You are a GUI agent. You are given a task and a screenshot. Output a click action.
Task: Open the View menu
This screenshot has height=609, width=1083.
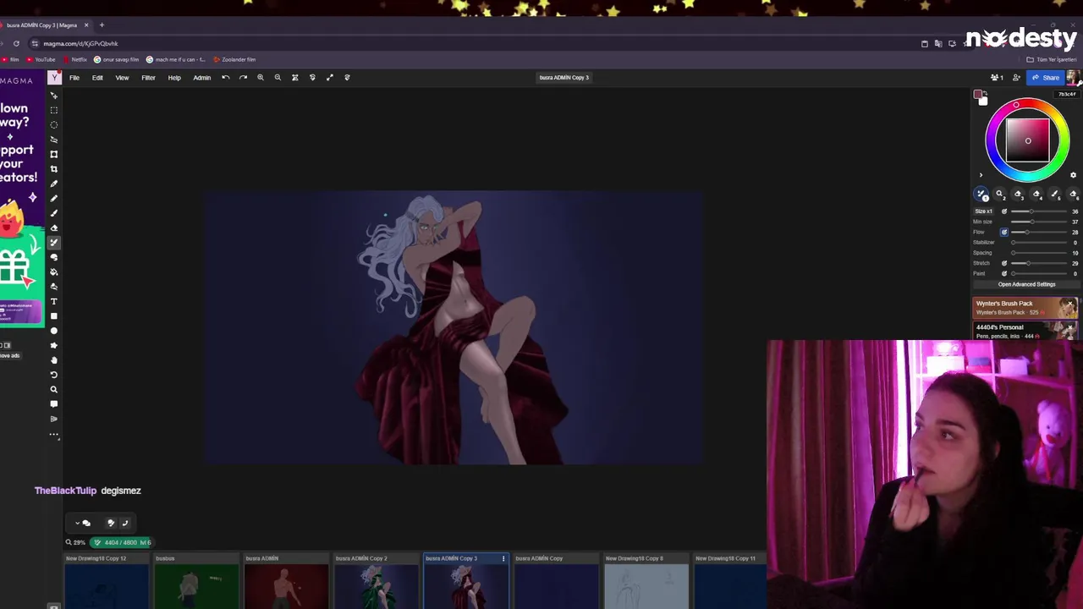pos(122,78)
